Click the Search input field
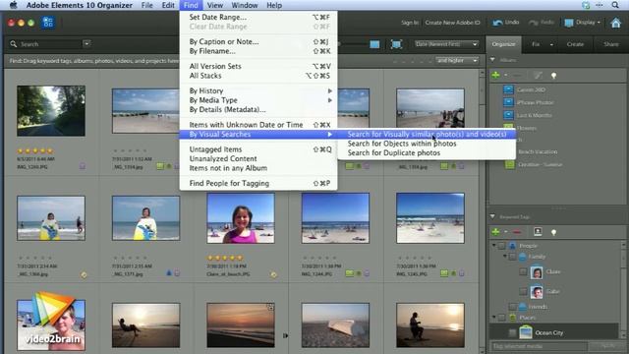Image resolution: width=629 pixels, height=354 pixels. click(50, 43)
